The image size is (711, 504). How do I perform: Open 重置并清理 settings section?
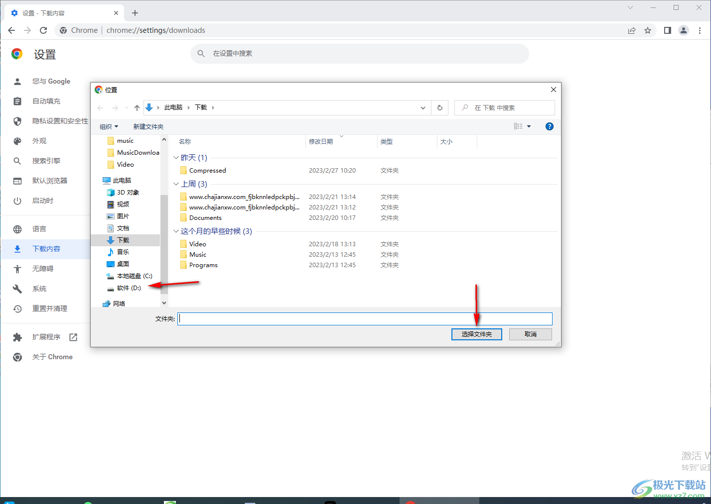point(50,308)
